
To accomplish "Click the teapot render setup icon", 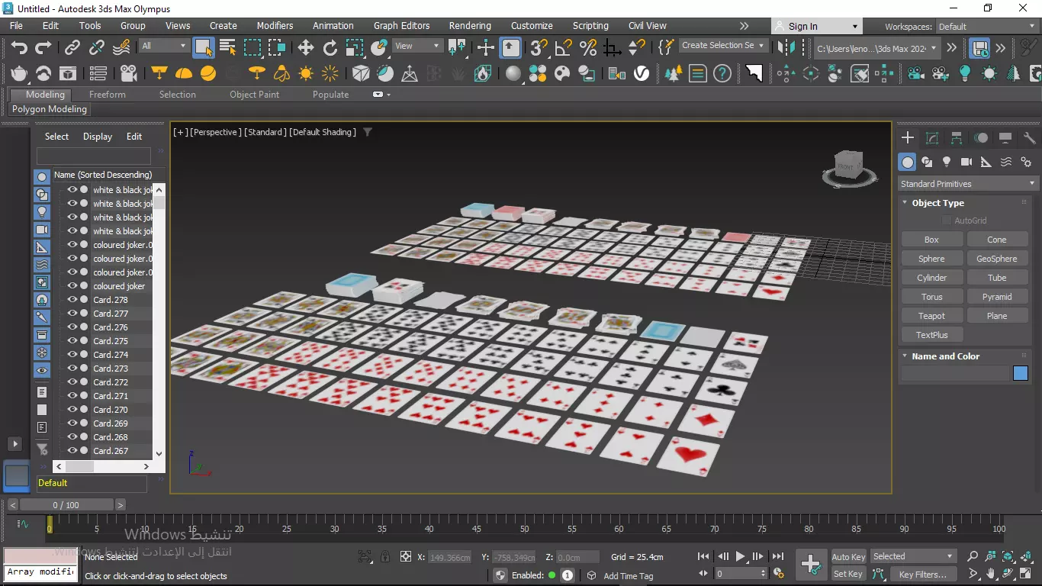I will pyautogui.click(x=19, y=74).
